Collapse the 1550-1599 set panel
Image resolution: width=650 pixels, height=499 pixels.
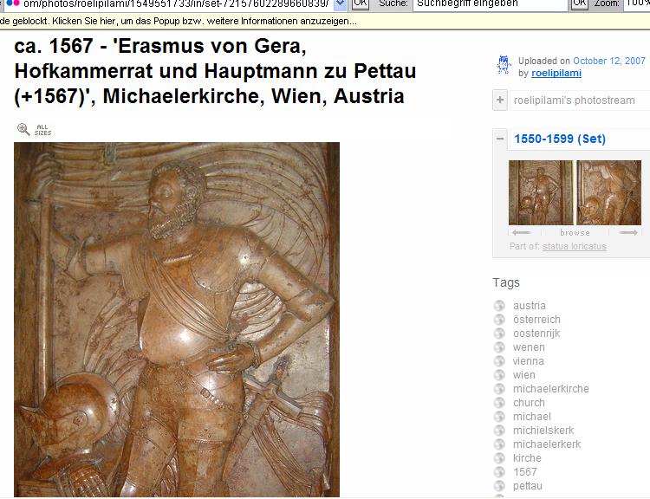point(500,139)
